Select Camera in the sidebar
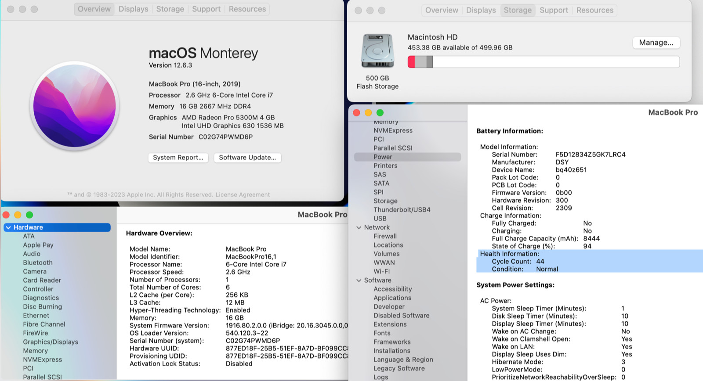 click(x=35, y=271)
